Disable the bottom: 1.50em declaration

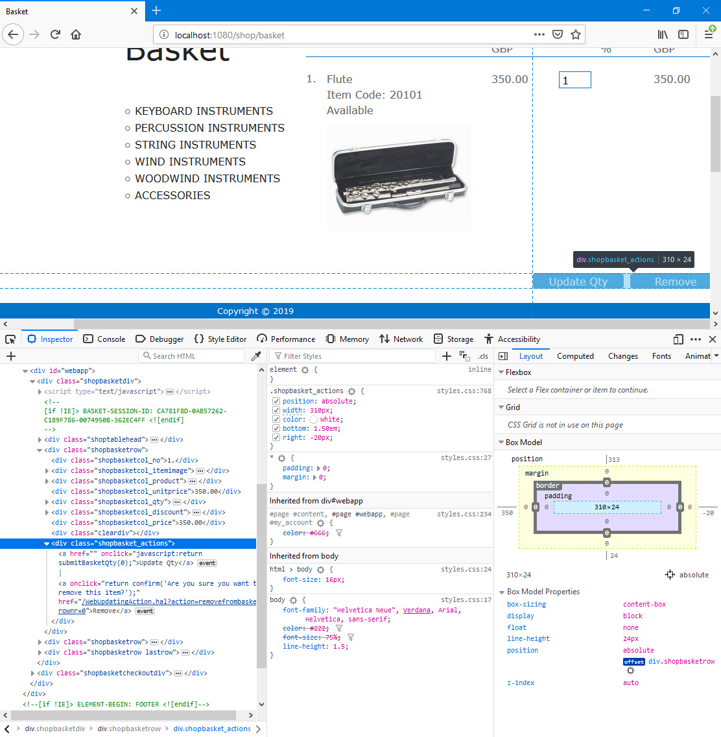[276, 429]
